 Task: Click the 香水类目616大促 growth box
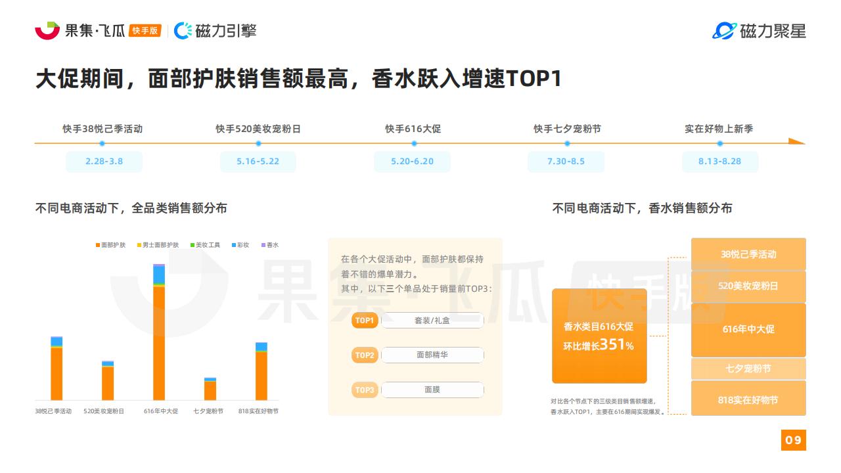click(599, 336)
